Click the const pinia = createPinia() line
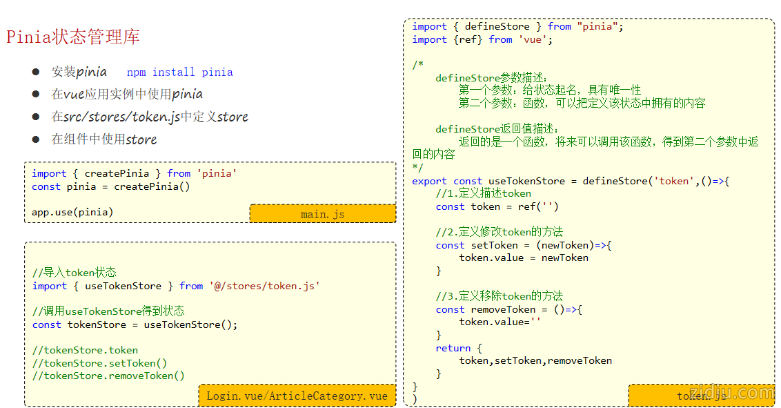This screenshot has width=781, height=408. tap(110, 186)
